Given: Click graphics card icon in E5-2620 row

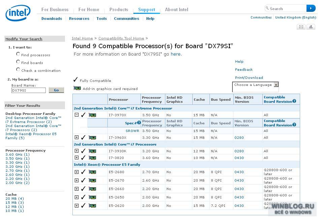Looking at the screenshot, I should [92, 206].
